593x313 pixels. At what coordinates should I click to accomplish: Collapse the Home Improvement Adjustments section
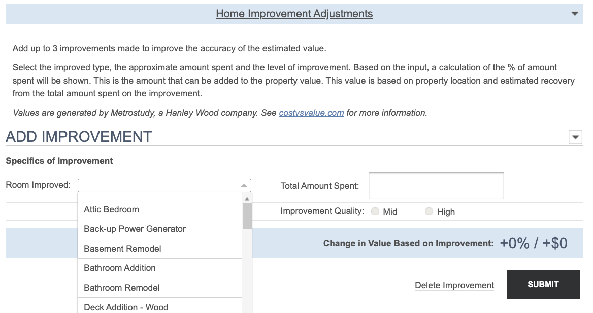[576, 14]
